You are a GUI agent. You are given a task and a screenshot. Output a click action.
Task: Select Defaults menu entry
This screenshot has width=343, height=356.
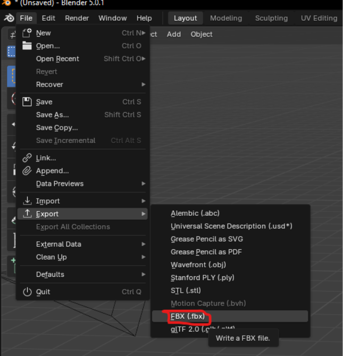(83, 274)
